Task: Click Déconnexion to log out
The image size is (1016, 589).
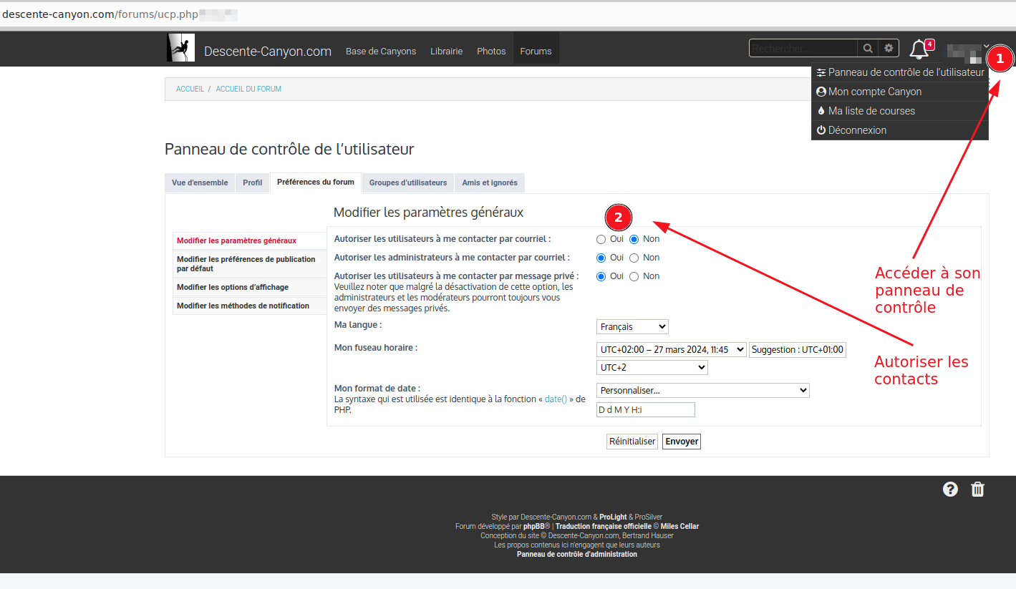Action: (900, 130)
